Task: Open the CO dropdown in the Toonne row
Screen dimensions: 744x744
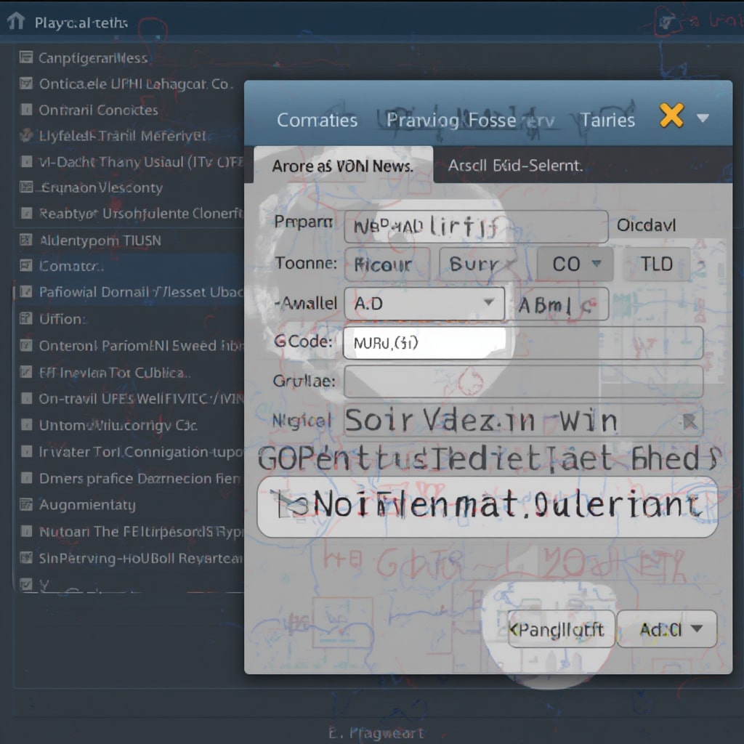Action: [575, 264]
